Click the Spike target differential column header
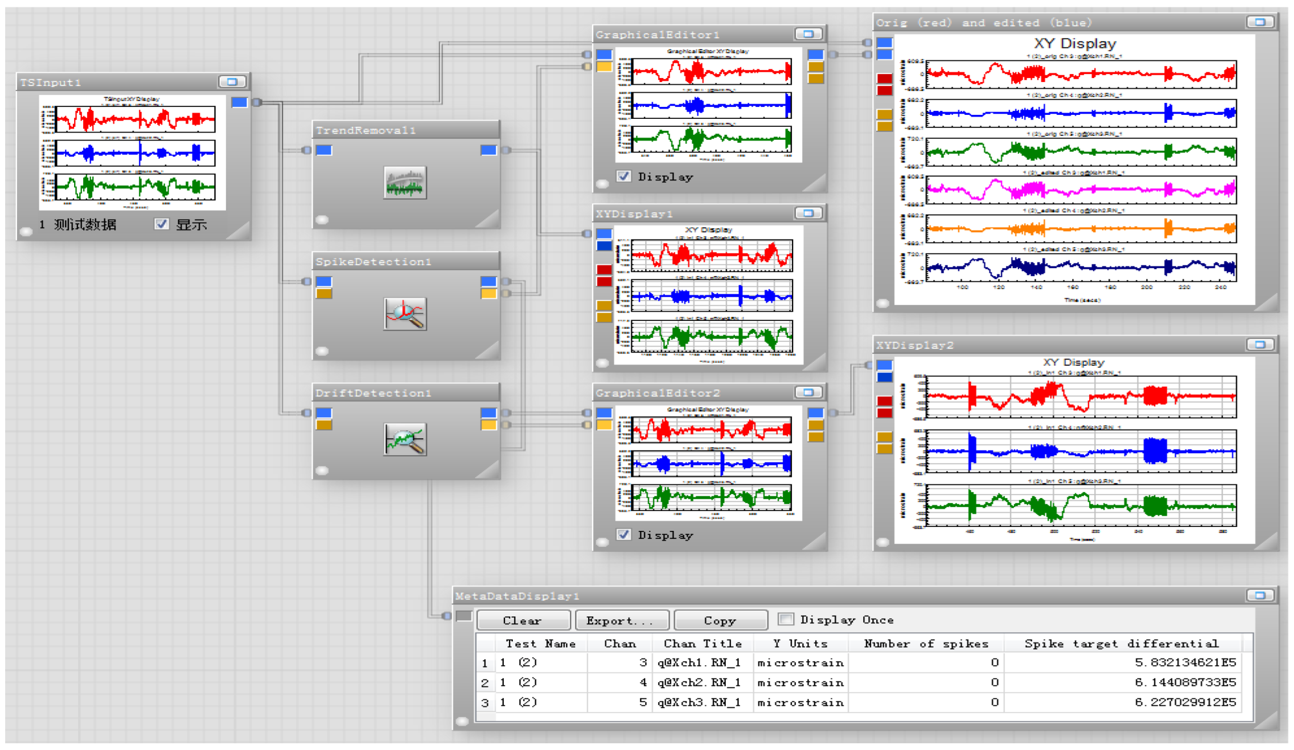Viewport: 1294px width, 750px height. tap(1121, 644)
